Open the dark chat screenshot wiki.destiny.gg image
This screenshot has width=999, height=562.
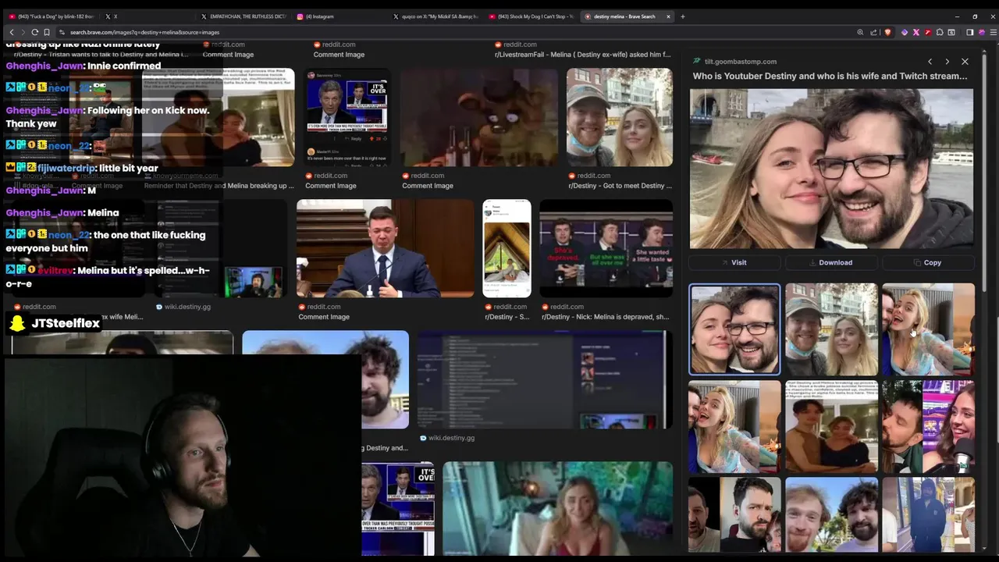click(x=545, y=379)
